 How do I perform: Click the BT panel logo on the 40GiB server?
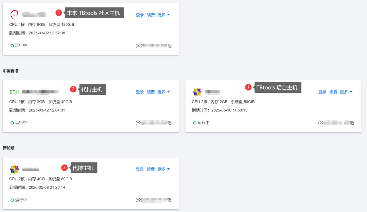click(15, 92)
